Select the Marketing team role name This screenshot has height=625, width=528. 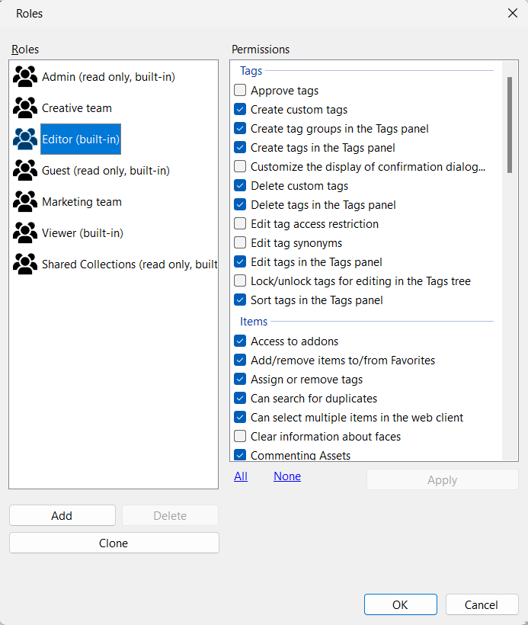point(82,202)
